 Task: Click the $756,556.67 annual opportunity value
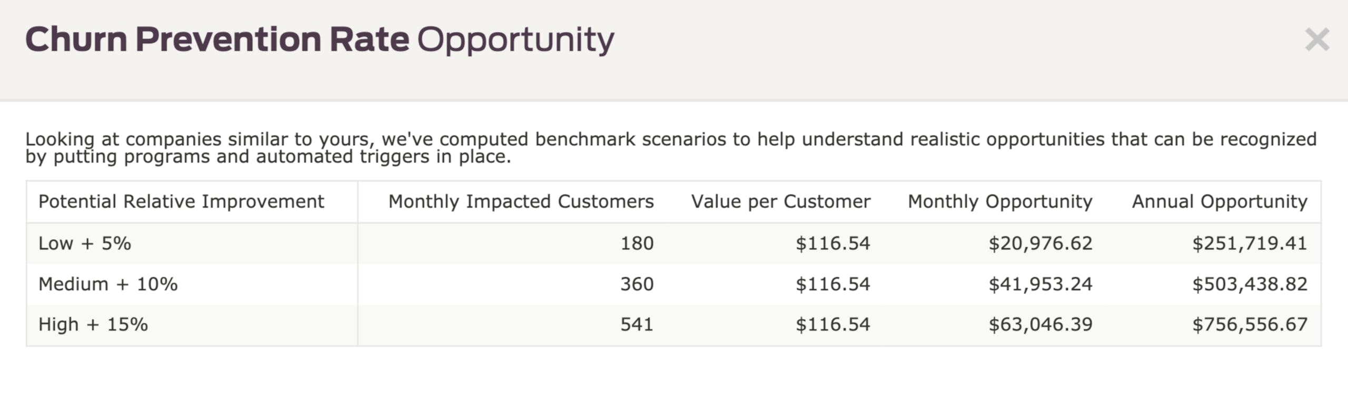point(1250,324)
